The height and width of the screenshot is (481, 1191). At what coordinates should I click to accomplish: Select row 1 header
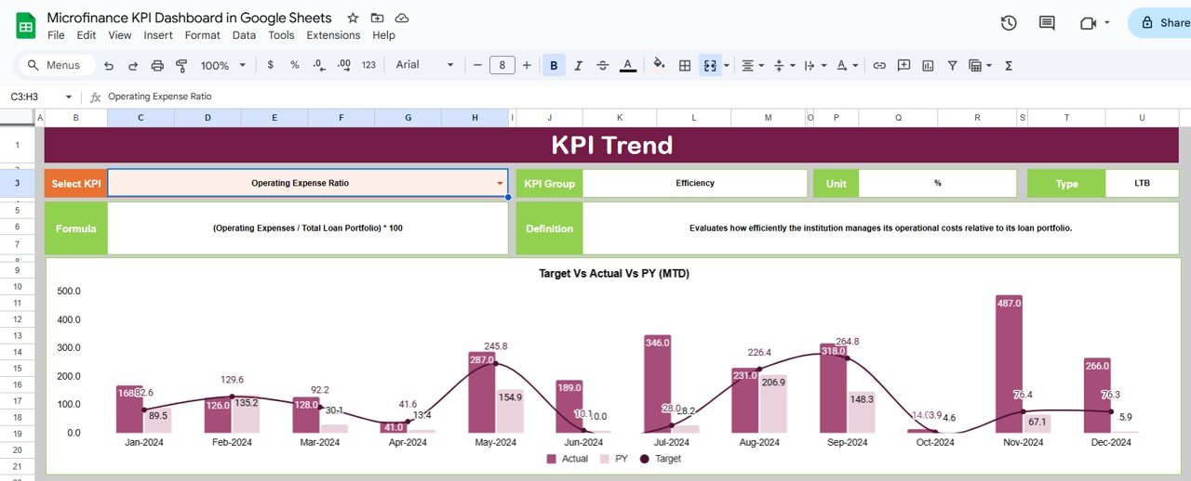tap(17, 145)
